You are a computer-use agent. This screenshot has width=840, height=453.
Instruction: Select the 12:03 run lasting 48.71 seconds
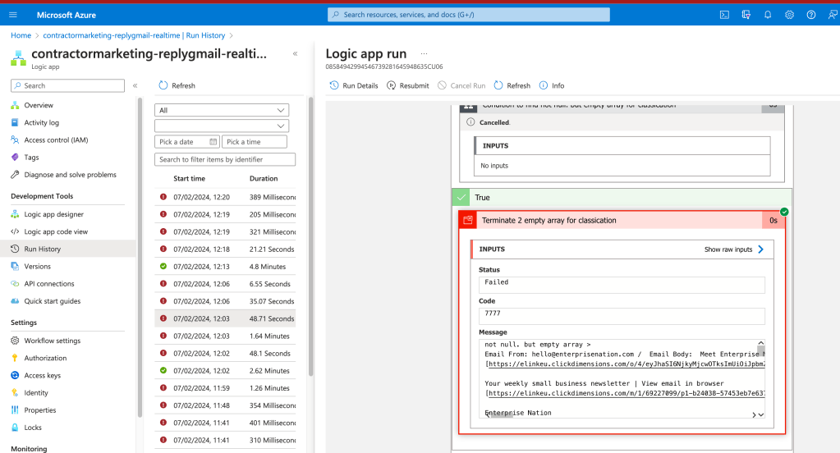[x=225, y=318]
